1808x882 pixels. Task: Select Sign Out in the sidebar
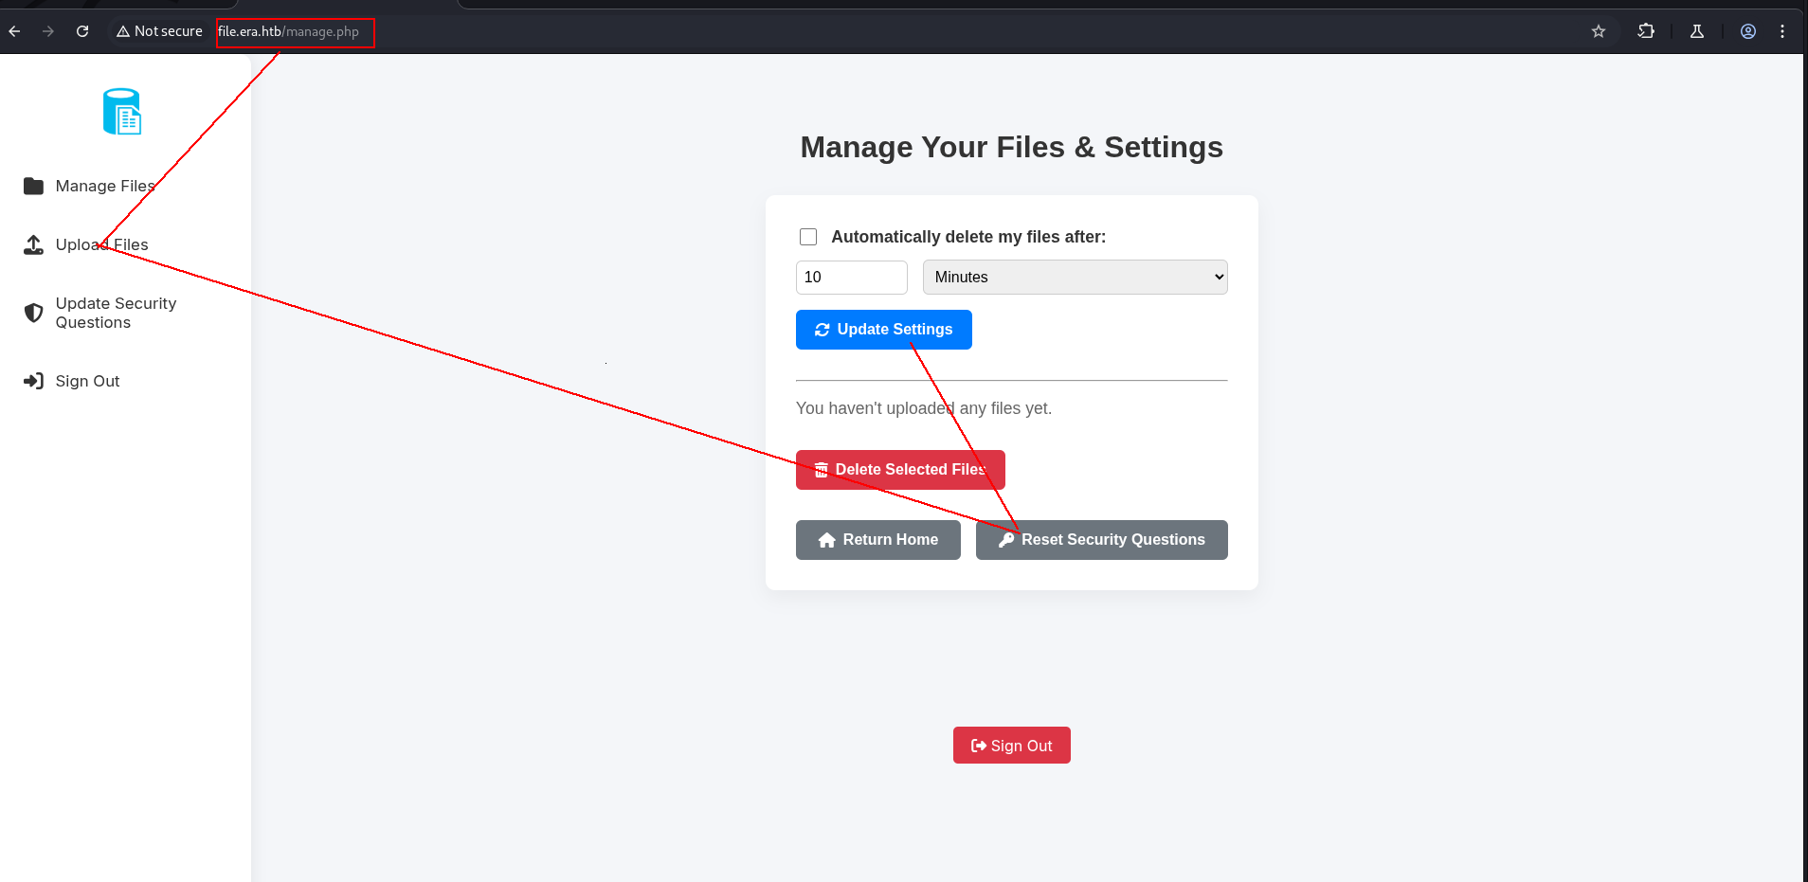87,381
